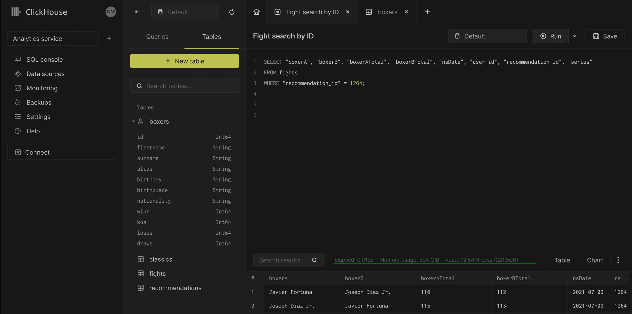Switch results view to Table

(562, 260)
